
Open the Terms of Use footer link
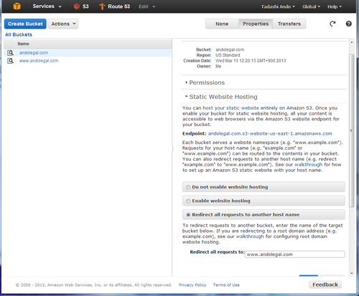click(226, 285)
